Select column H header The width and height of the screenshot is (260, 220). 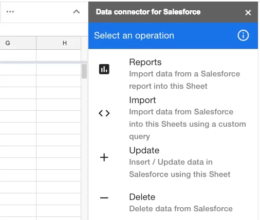click(59, 43)
